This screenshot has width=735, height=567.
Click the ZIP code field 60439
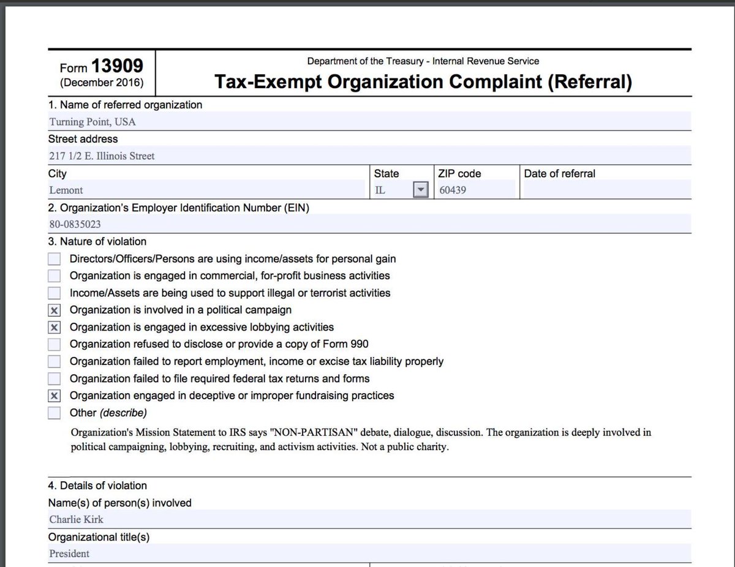pos(477,190)
